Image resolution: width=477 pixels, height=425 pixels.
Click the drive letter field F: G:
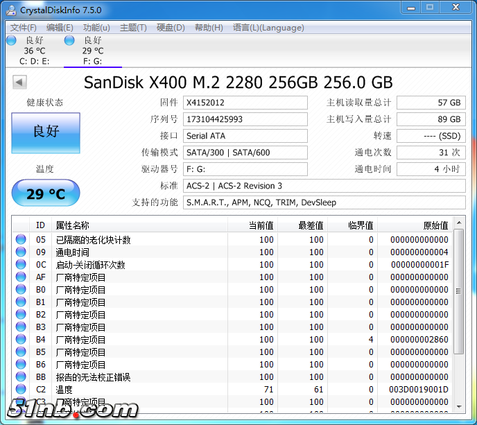point(245,169)
